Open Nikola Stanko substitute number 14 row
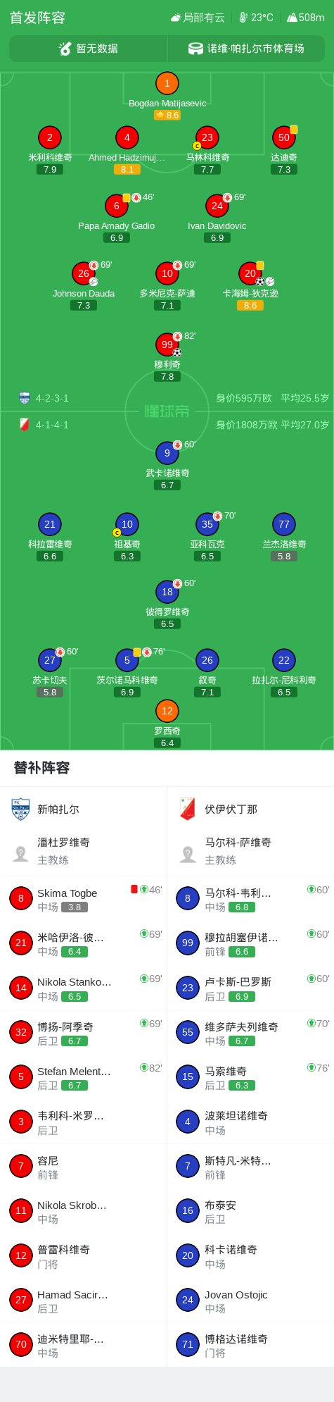This screenshot has height=1402, width=334. (x=84, y=988)
